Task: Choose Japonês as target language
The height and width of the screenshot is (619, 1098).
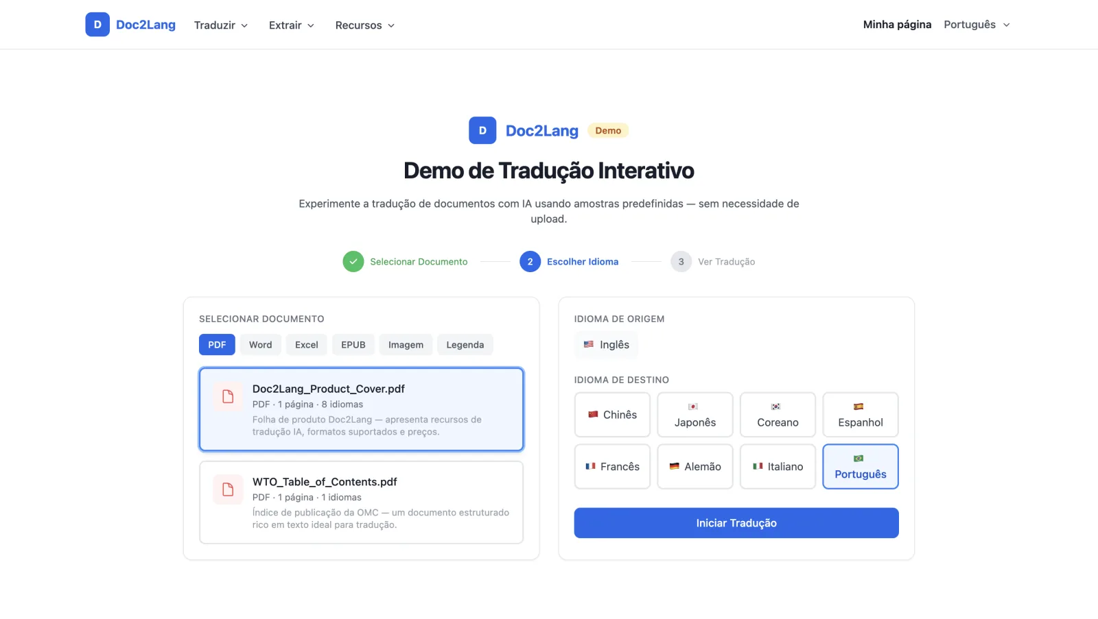Action: 695,415
